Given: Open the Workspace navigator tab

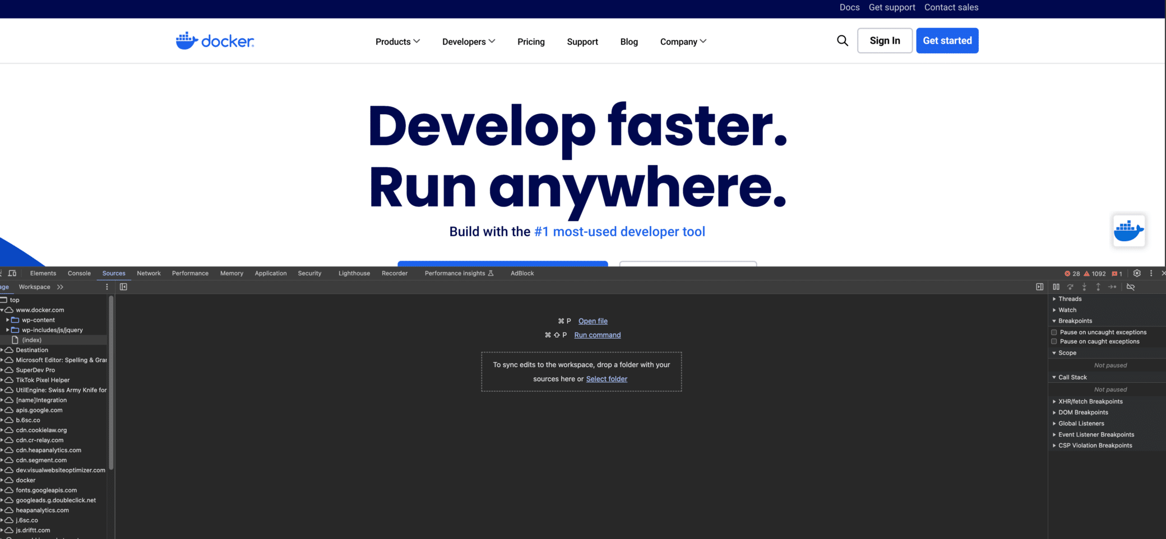Looking at the screenshot, I should point(34,287).
